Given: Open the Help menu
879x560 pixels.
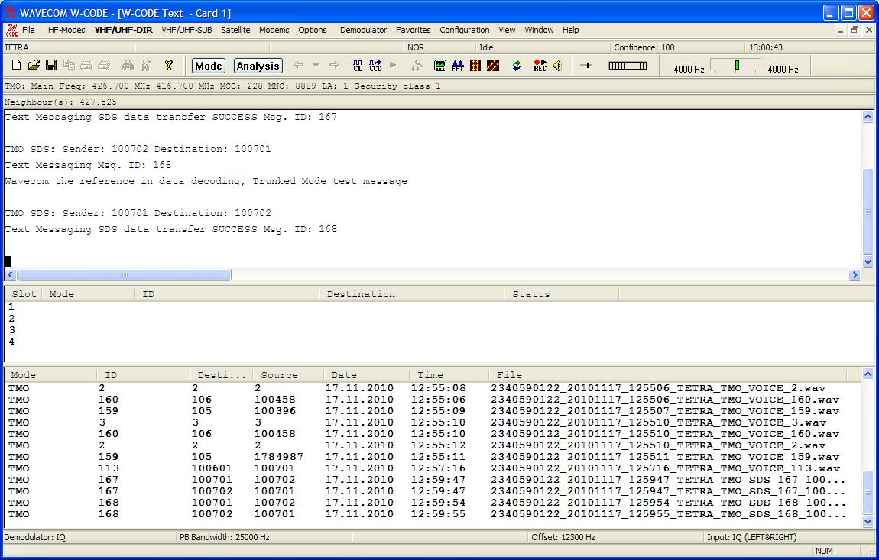Looking at the screenshot, I should point(571,31).
